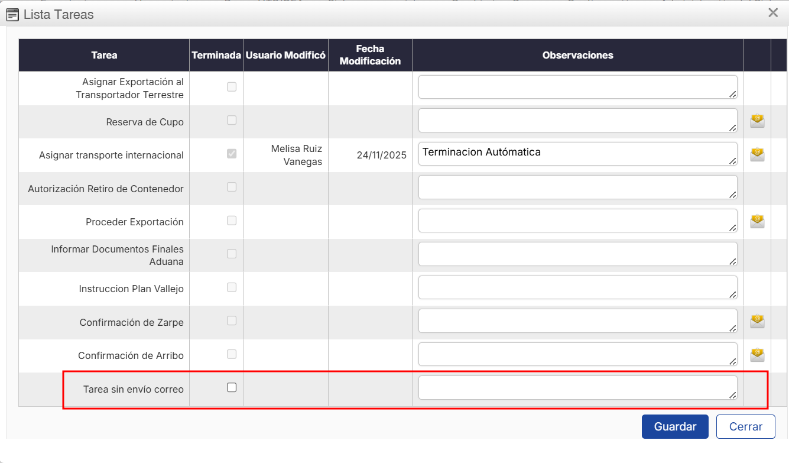Focus observations field with Terminacion Autómatica

click(x=577, y=154)
